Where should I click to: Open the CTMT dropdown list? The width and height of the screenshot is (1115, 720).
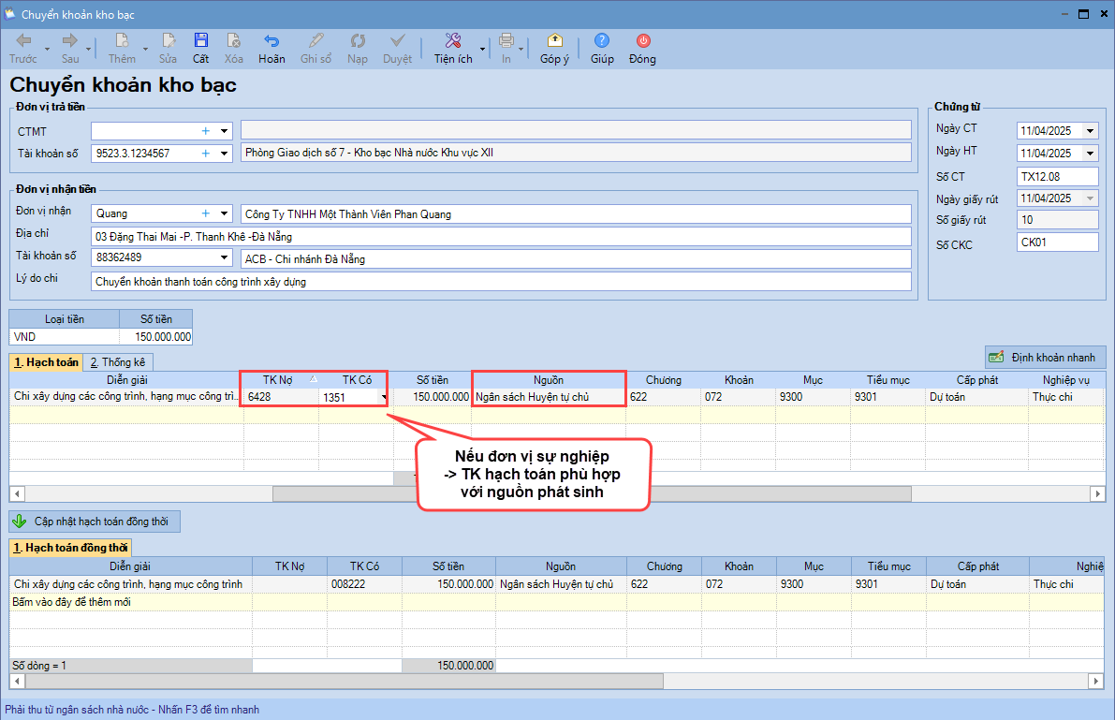pyautogui.click(x=224, y=131)
